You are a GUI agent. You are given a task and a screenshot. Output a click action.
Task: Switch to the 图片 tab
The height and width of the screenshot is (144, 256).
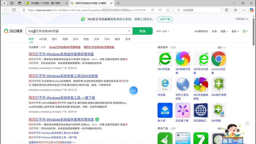coord(54,39)
